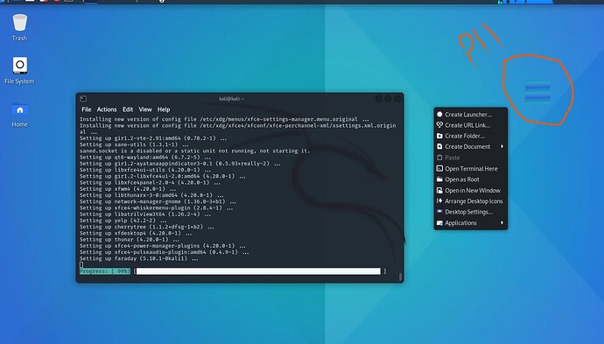Click the terminal vertical scrollbar handle
Screen dimensions: 604x344
coord(400,277)
